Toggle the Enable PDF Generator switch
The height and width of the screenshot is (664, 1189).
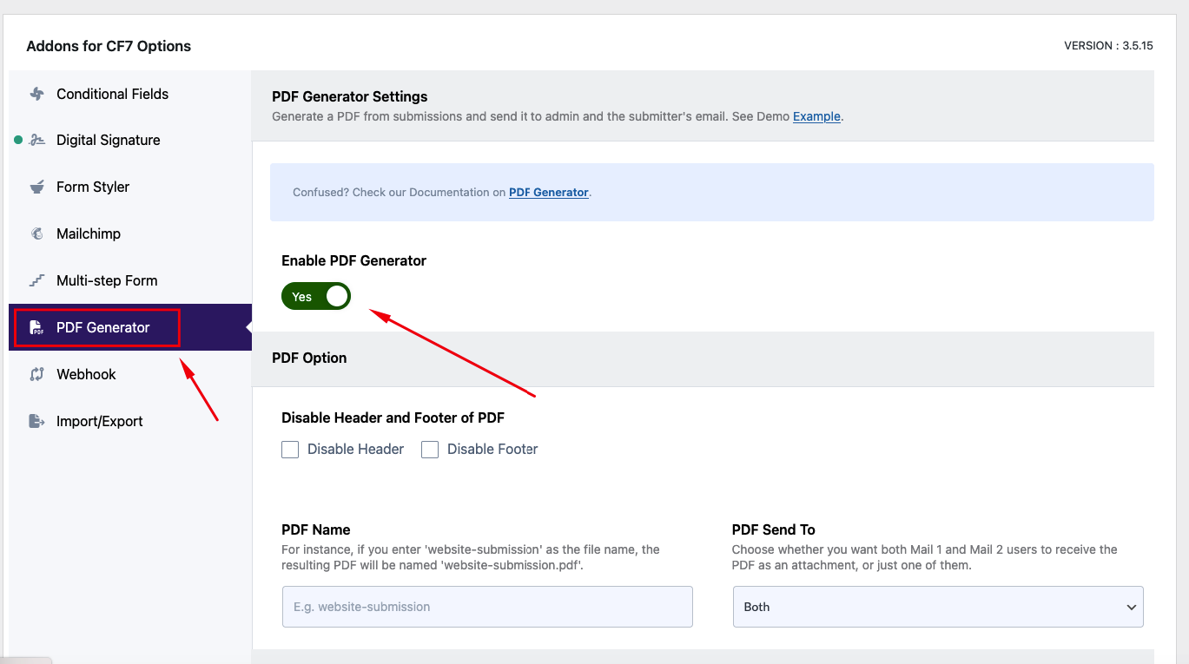(x=316, y=296)
